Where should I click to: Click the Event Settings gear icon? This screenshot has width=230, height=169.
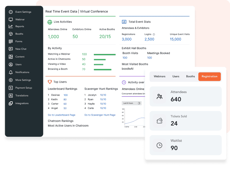(x=11, y=12)
